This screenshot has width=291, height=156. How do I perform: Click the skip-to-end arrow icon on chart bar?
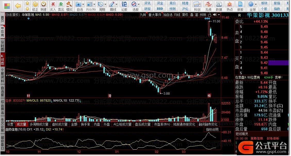tap(215, 15)
